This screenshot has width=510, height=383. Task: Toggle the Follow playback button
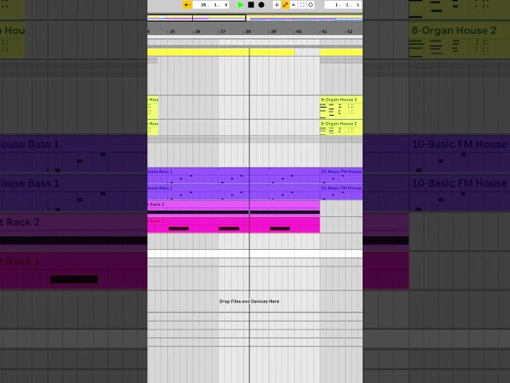pyautogui.click(x=187, y=5)
